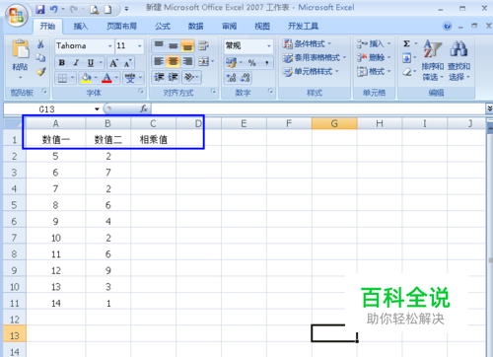Click the Paste clipboard icon
493x357 pixels.
pyautogui.click(x=21, y=49)
